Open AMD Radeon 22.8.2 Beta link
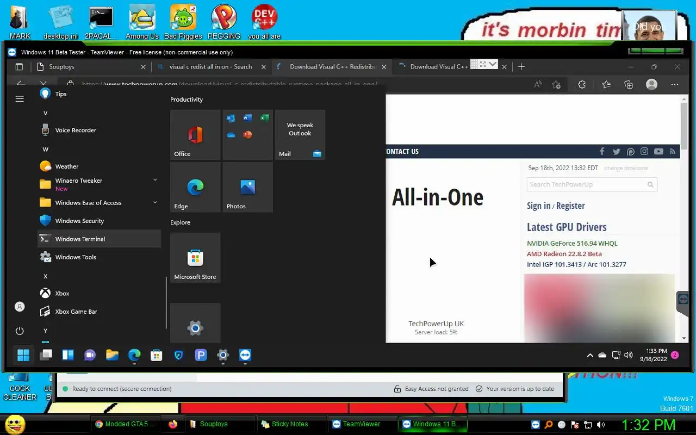The height and width of the screenshot is (435, 696). tap(564, 254)
